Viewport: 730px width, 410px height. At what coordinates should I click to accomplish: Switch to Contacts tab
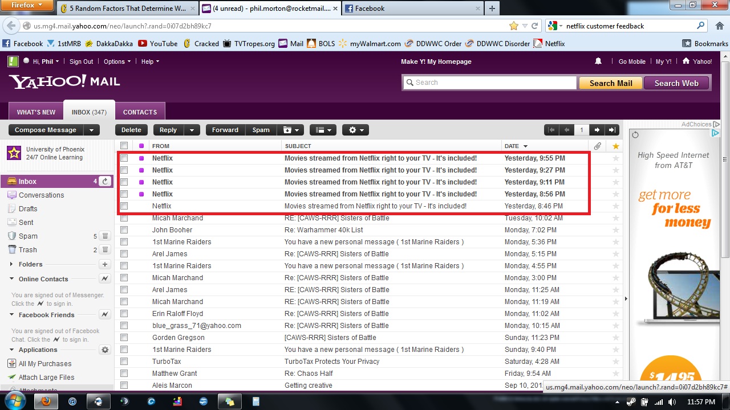pyautogui.click(x=140, y=112)
